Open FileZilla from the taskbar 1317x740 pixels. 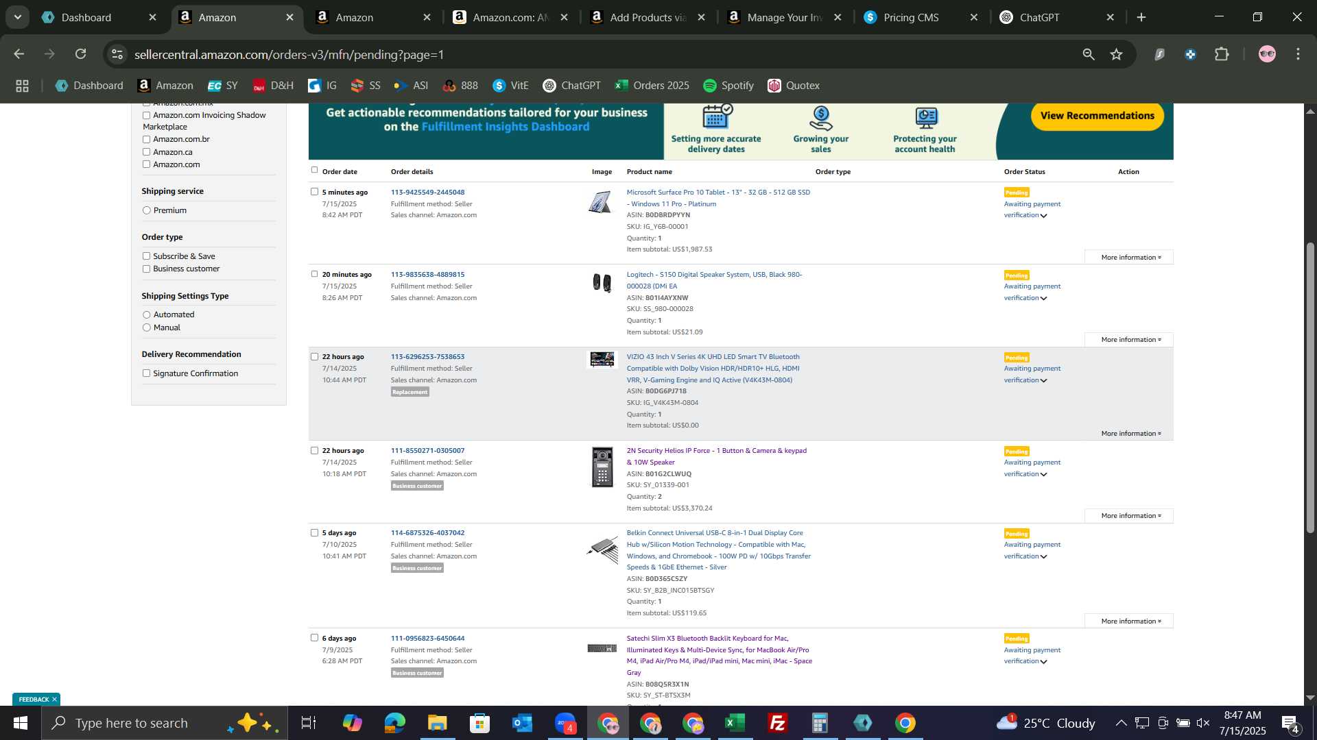click(x=777, y=723)
